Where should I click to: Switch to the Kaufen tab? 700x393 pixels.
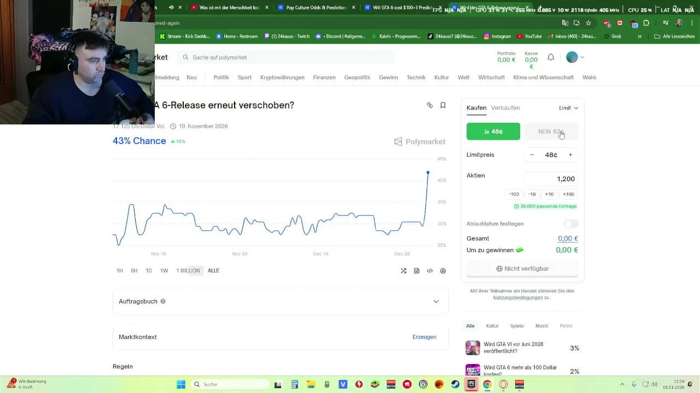point(476,108)
